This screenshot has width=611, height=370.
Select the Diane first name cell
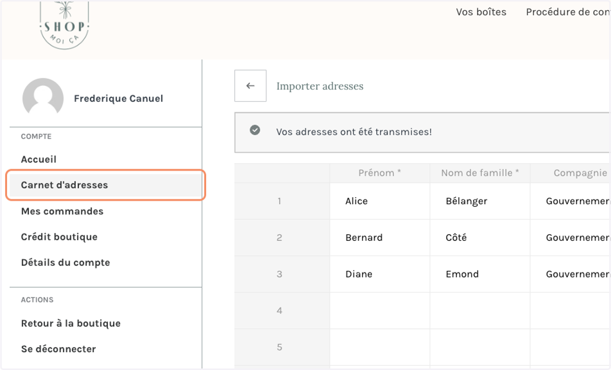pyautogui.click(x=380, y=274)
